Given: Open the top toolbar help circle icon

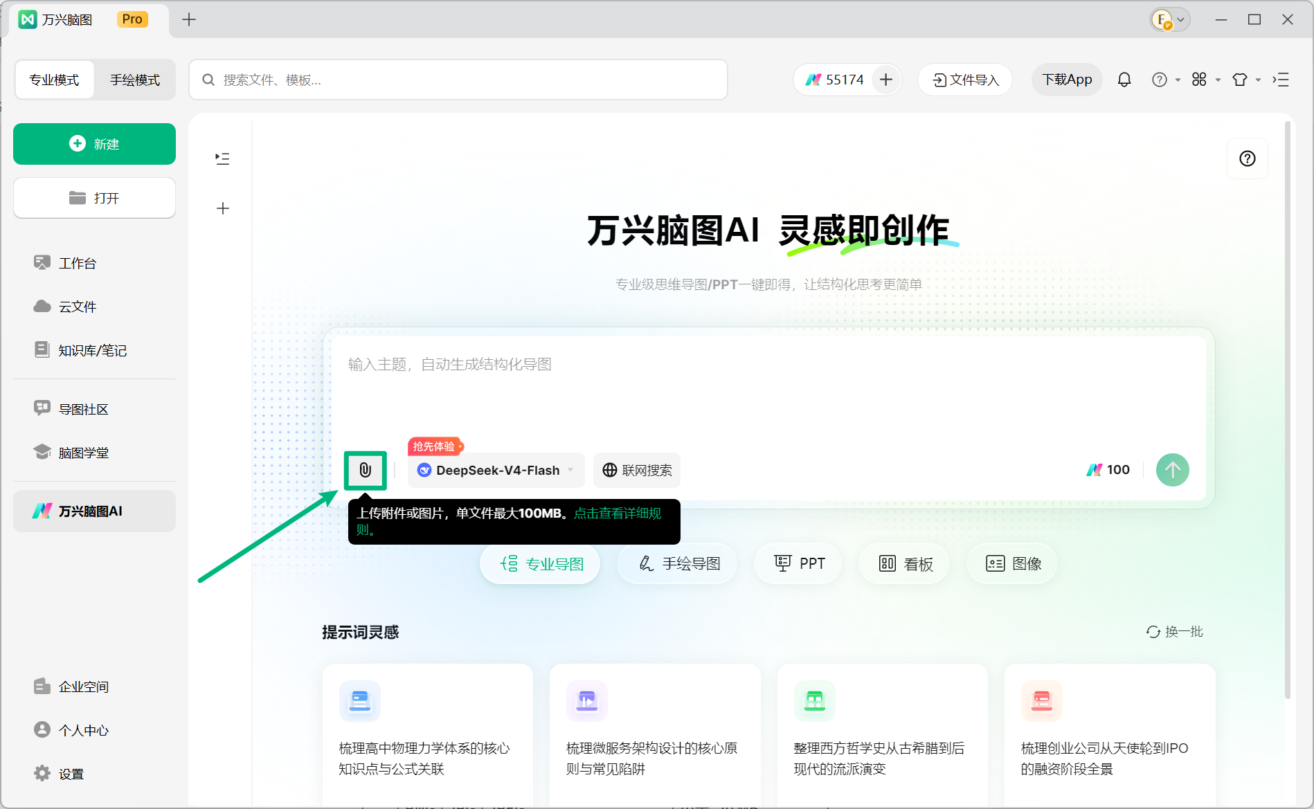Looking at the screenshot, I should (x=1160, y=80).
